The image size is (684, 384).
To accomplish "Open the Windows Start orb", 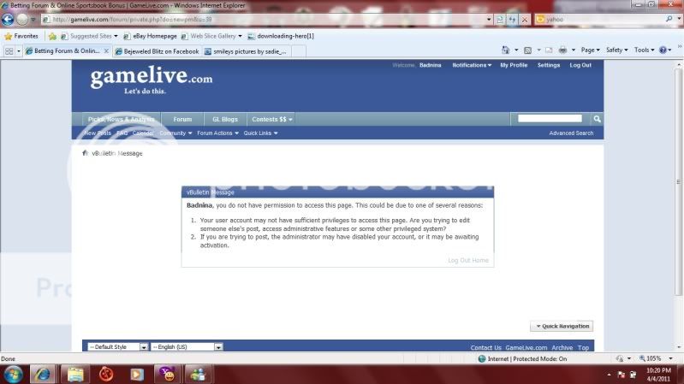I will coord(13,375).
